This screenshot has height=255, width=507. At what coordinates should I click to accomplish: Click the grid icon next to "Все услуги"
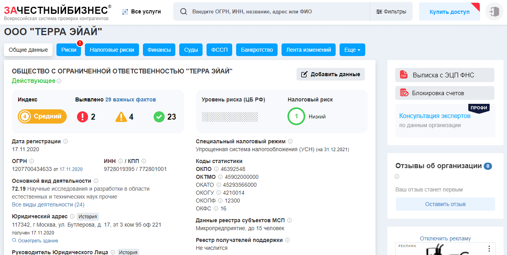click(125, 11)
